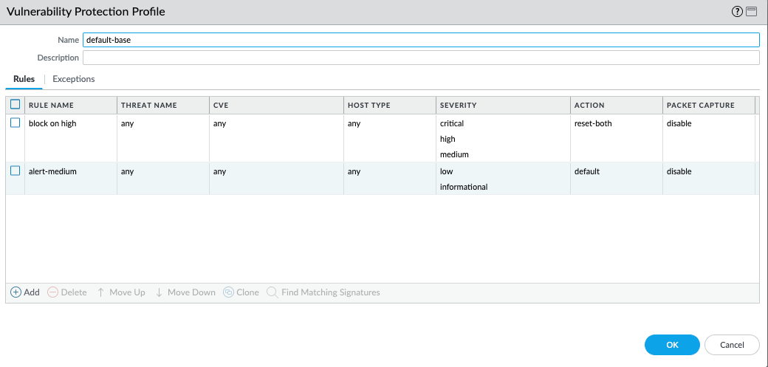Switch to the Exceptions tab
Screen dimensions: 768x367
coord(73,79)
